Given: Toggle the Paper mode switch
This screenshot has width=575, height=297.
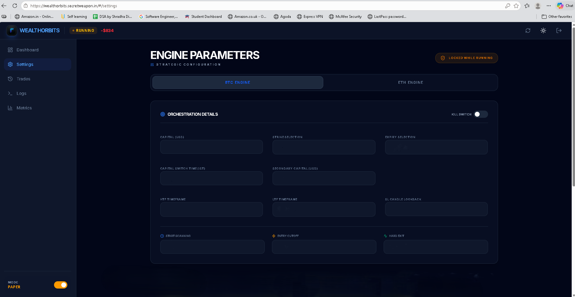Looking at the screenshot, I should point(61,285).
